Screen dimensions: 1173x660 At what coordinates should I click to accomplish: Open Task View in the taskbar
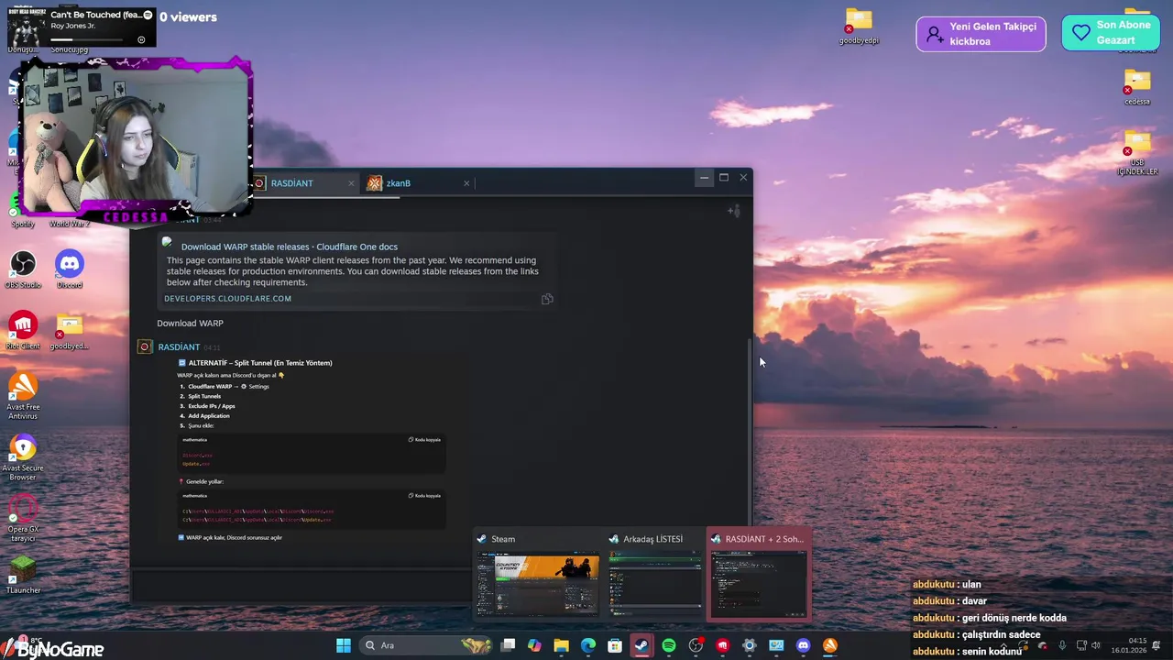508,645
